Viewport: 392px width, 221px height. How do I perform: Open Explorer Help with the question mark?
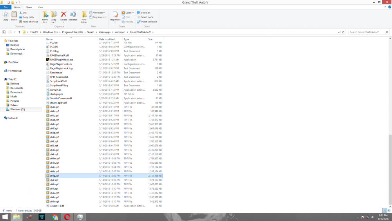pos(390,7)
